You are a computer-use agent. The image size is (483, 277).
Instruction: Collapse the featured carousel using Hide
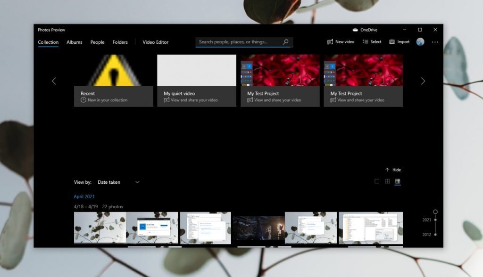(x=393, y=170)
